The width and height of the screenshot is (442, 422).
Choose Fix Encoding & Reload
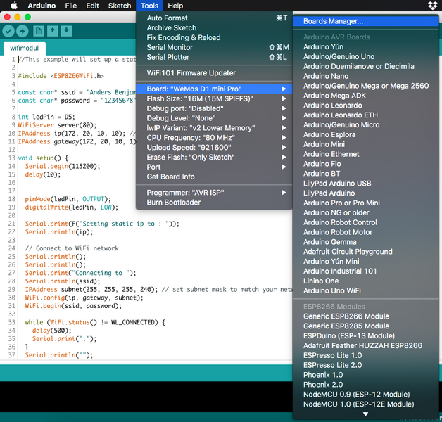[214, 37]
